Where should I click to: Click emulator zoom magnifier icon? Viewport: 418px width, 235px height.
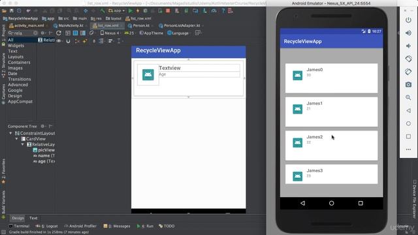(408, 97)
